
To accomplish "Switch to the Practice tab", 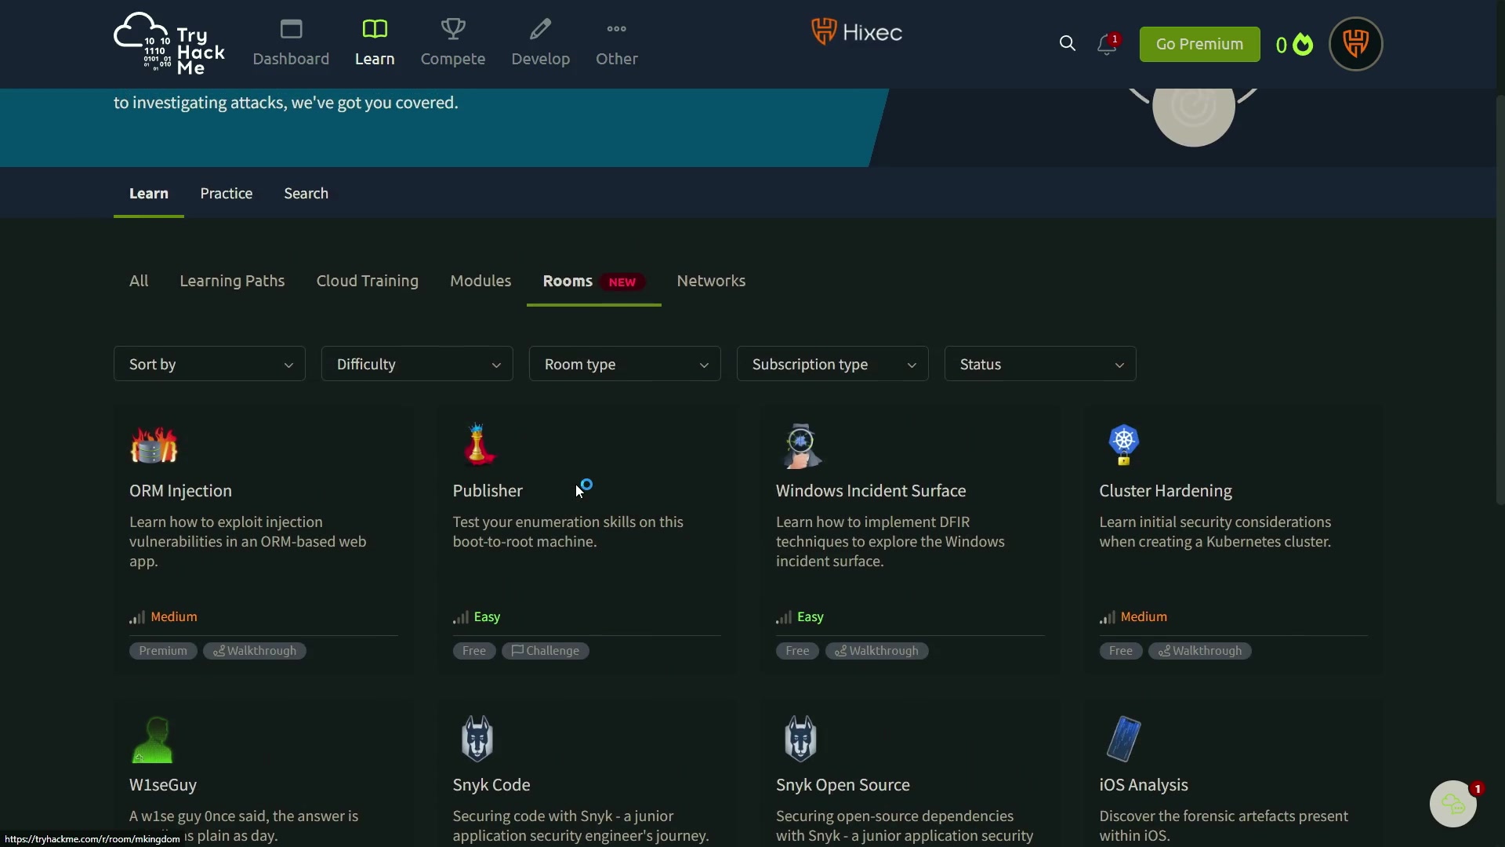I will 226,194.
